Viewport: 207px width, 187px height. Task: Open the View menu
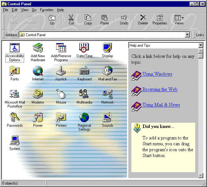(x=24, y=10)
